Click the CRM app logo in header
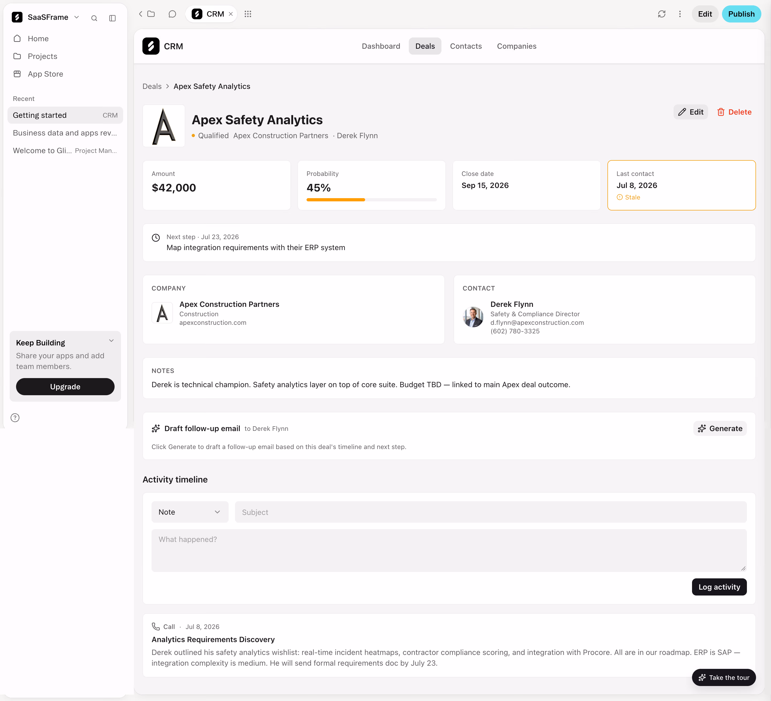The image size is (771, 701). (151, 46)
